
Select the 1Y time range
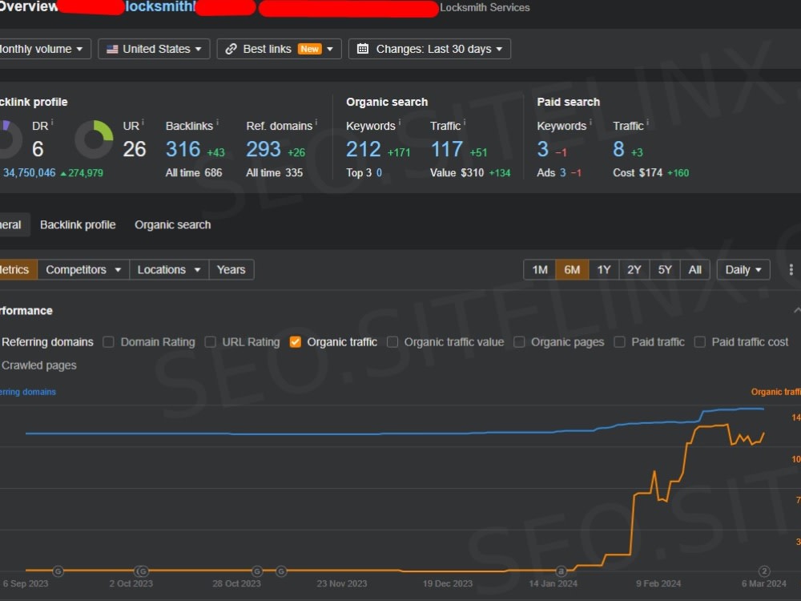coord(604,269)
